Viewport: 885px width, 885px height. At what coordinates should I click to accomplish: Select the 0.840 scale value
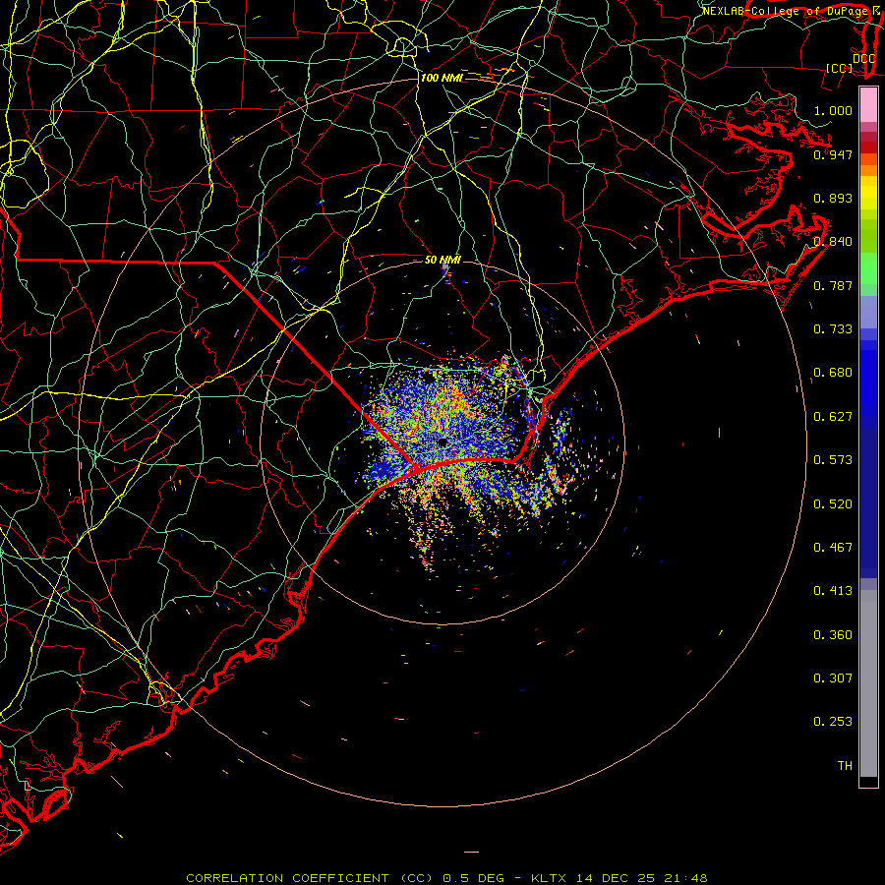833,242
